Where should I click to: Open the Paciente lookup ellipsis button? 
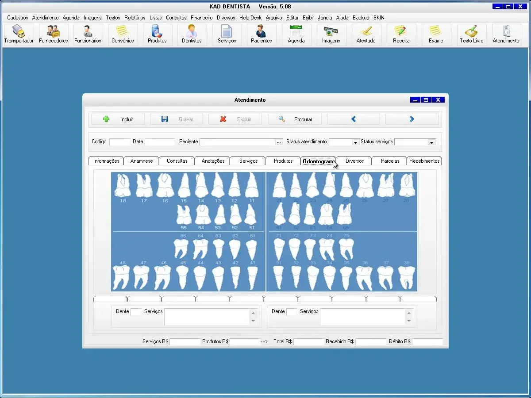[x=279, y=142]
